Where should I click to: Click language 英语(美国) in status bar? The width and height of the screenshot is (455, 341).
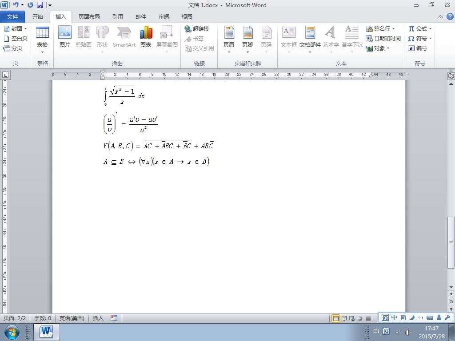72,318
